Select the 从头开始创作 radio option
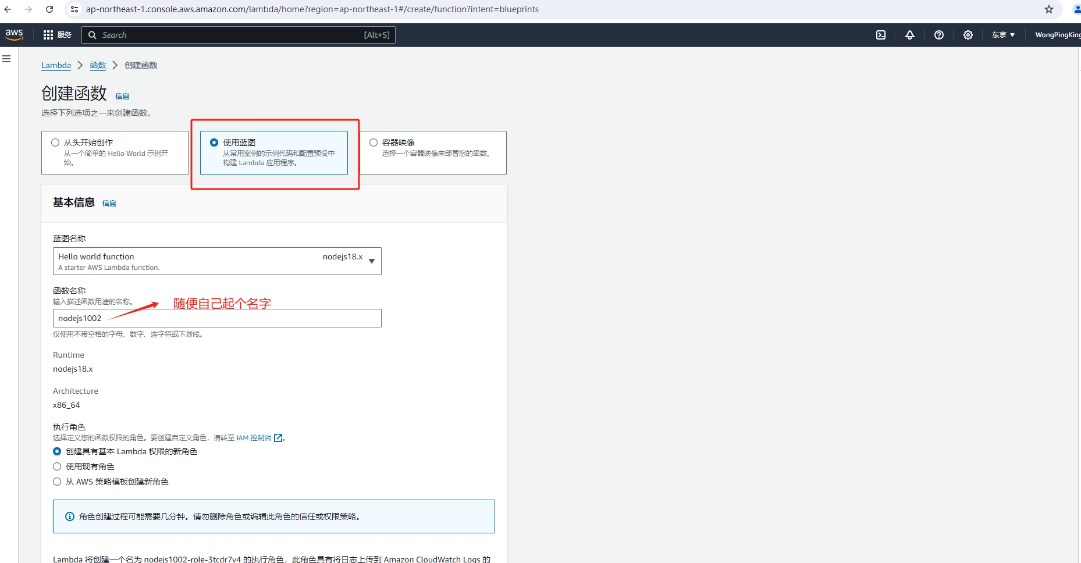The width and height of the screenshot is (1081, 563). (55, 142)
